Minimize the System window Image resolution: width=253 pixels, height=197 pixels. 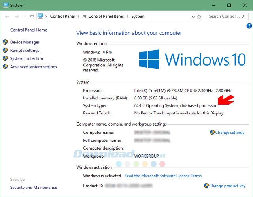tap(214, 5)
